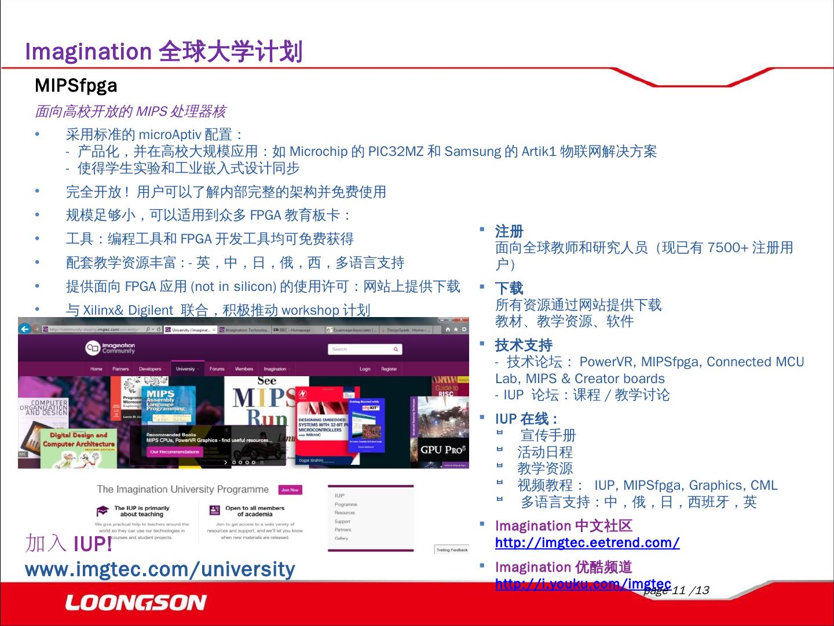Open the Home item in site navigation
This screenshot has width=834, height=626.
click(x=96, y=369)
